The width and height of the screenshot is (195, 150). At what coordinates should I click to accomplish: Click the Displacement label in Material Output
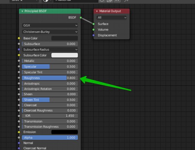click(107, 35)
